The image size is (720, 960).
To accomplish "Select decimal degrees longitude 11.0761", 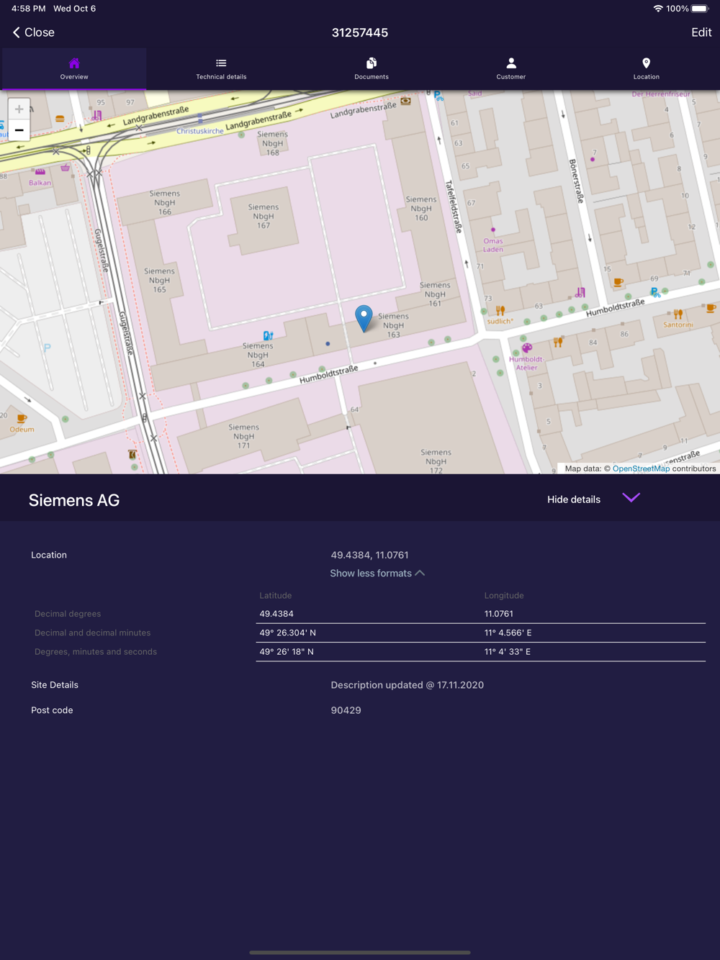I will pyautogui.click(x=499, y=614).
